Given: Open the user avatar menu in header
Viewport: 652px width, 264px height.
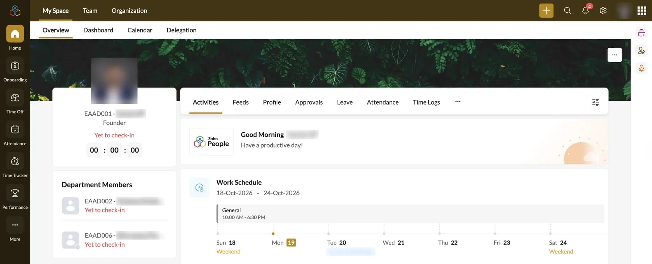Looking at the screenshot, I should pos(624,10).
